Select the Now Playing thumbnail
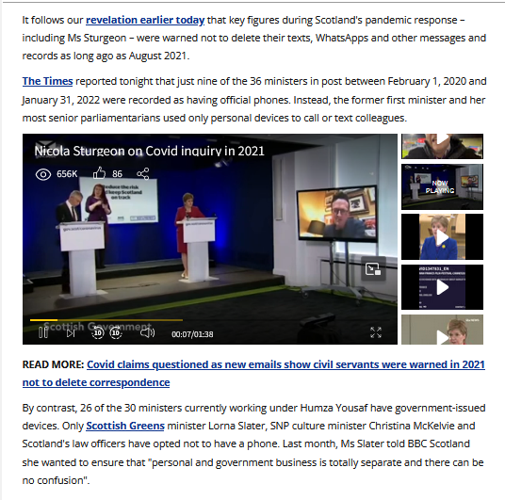 (x=442, y=186)
